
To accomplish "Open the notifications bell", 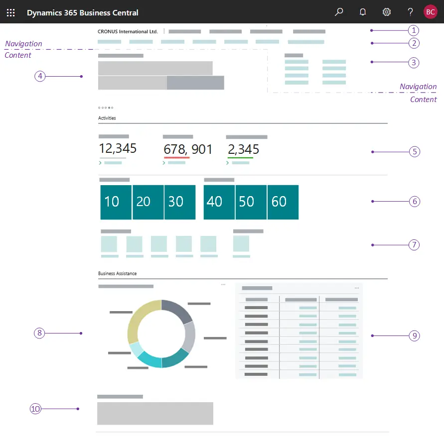I will click(x=363, y=12).
